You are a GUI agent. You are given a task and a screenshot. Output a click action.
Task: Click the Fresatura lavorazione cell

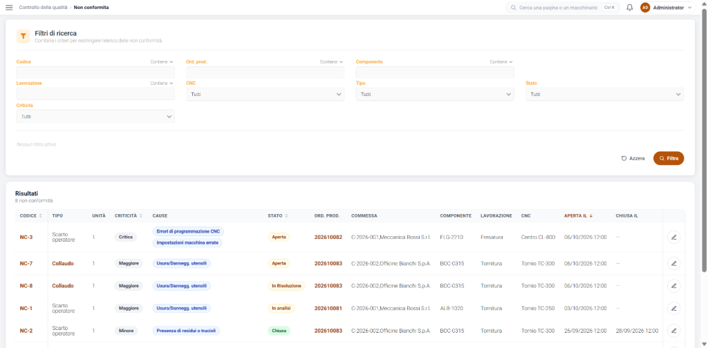coord(492,237)
